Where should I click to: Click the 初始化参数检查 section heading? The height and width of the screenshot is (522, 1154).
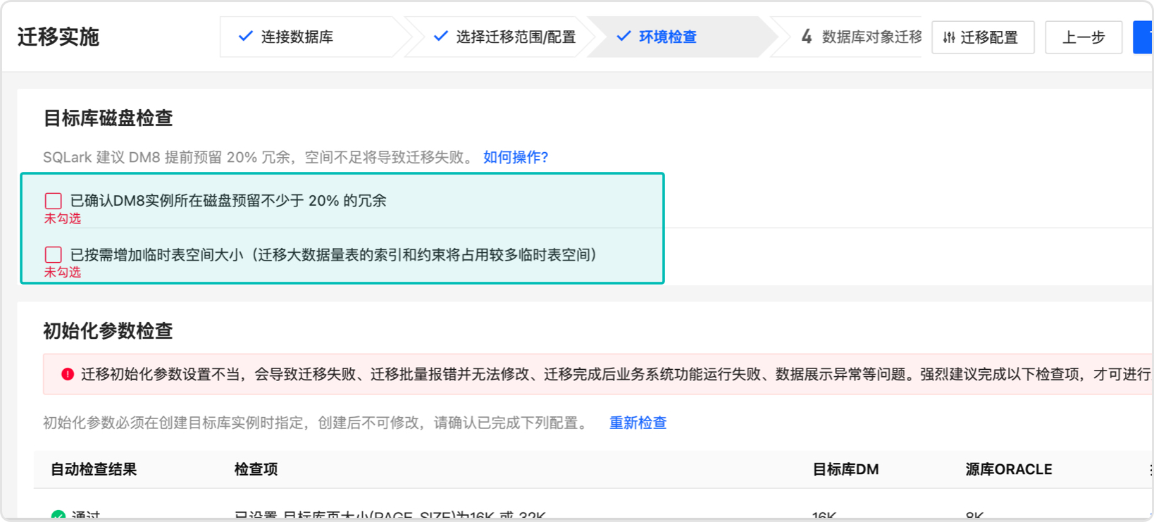point(108,331)
